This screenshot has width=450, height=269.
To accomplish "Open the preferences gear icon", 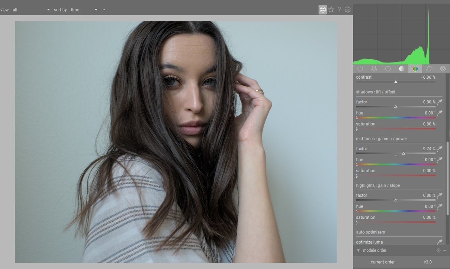I will point(348,10).
